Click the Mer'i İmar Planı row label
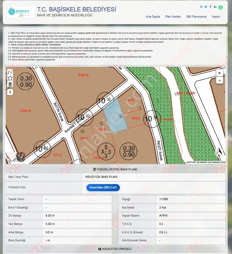The width and height of the screenshot is (232, 254). click(x=18, y=177)
